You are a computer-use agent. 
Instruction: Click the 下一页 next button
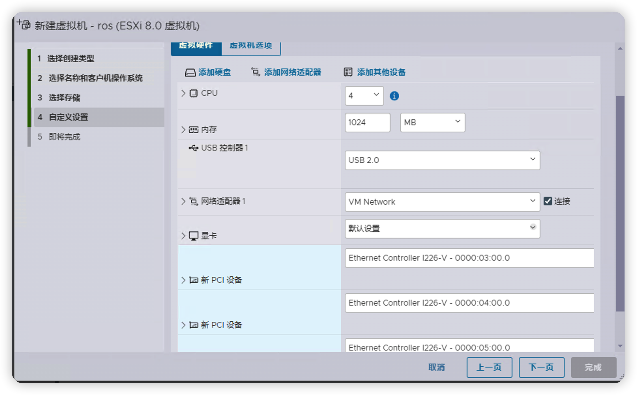pos(541,367)
